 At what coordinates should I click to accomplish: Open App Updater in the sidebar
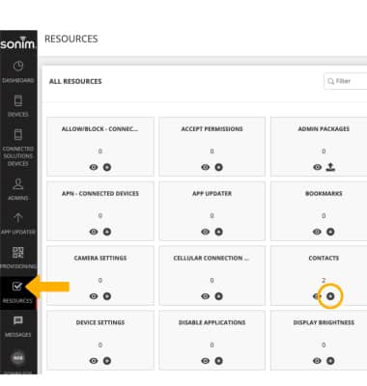click(18, 223)
